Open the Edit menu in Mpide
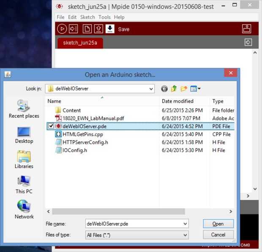 pos(72,17)
